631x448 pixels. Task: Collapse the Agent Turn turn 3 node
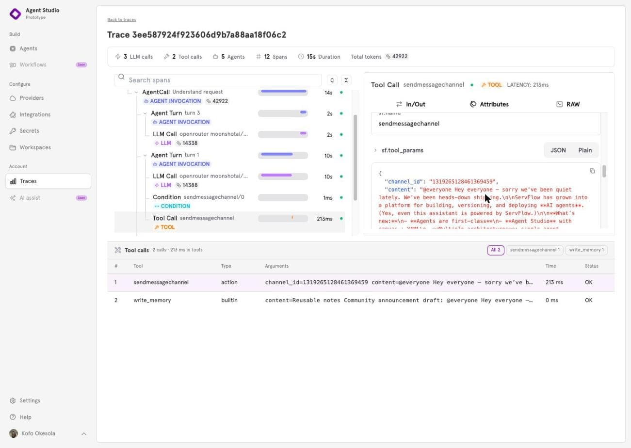pyautogui.click(x=145, y=113)
